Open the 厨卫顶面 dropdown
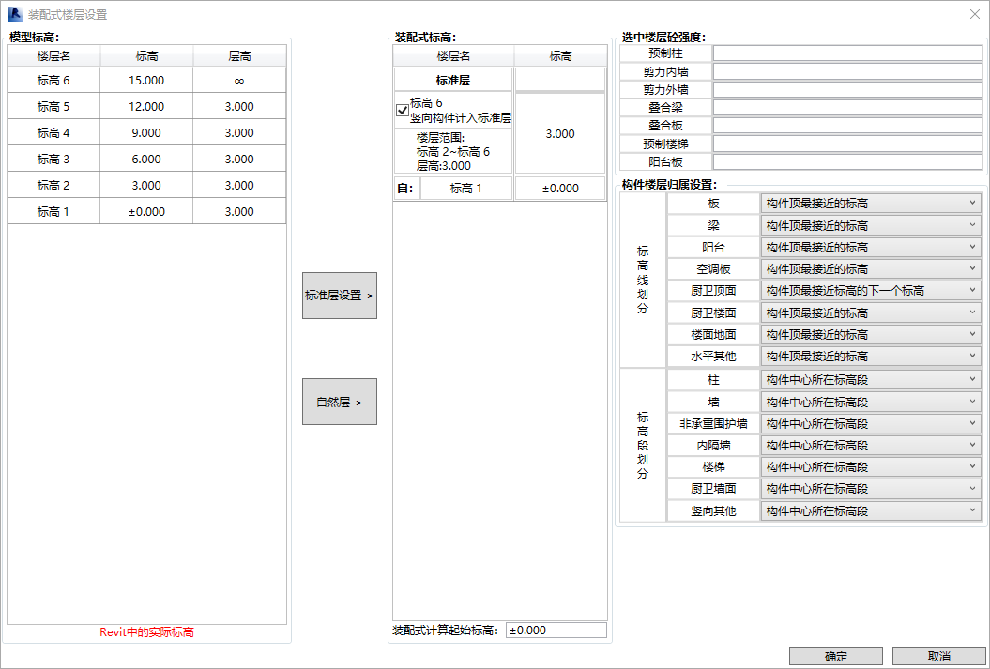 [871, 291]
